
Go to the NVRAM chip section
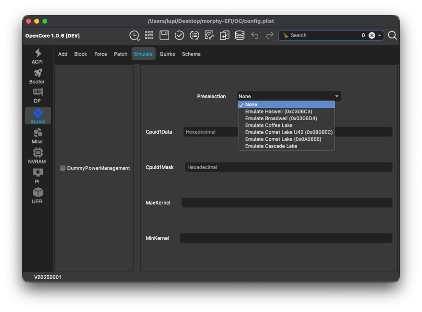click(x=38, y=156)
